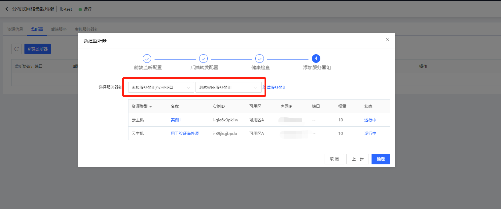Close the 新建监听器 dialog with the X
Image resolution: width=501 pixels, height=209 pixels.
(x=387, y=39)
